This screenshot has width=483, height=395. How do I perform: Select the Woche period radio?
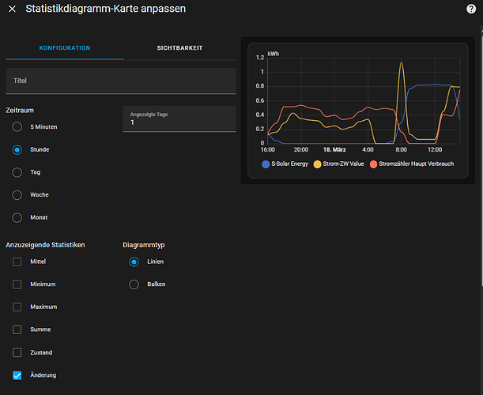pos(17,195)
